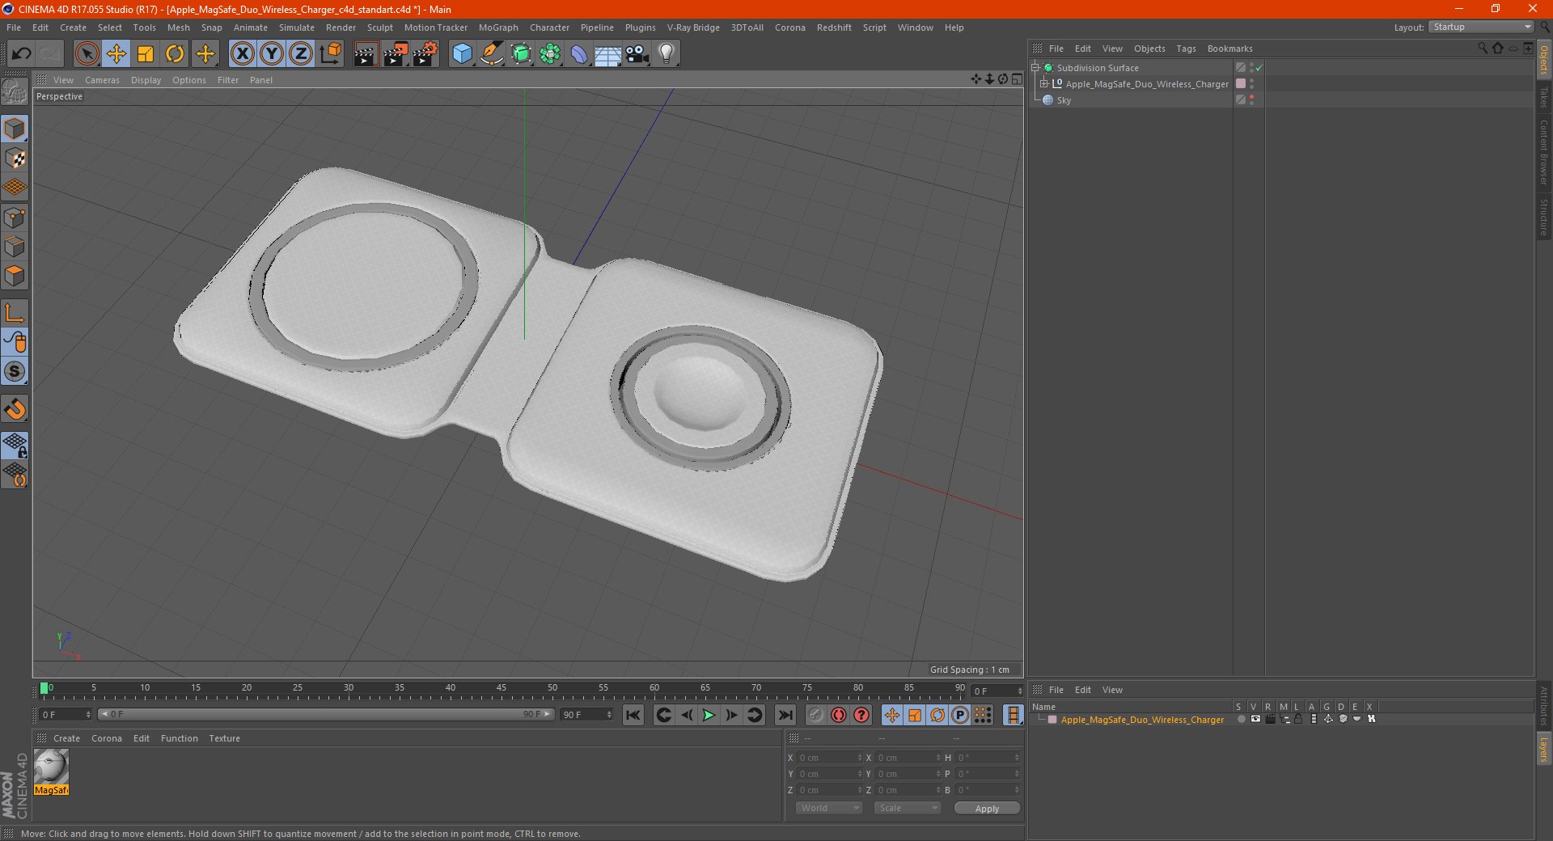Click Make Editable icon
This screenshot has height=841, width=1553.
pos(15,91)
